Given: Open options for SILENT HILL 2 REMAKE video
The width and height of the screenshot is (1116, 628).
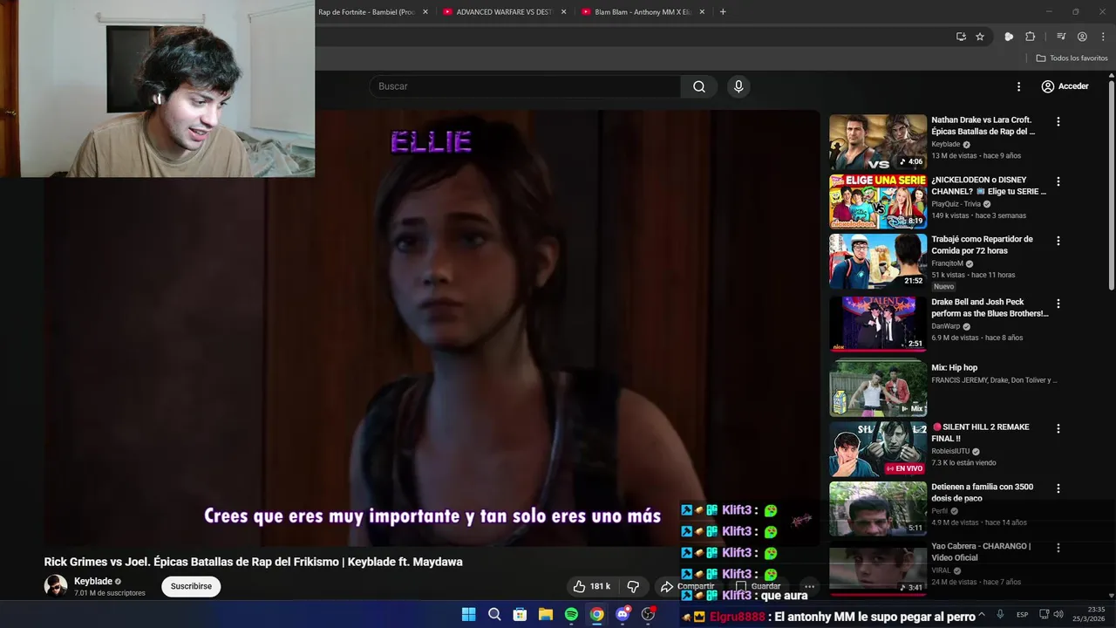Looking at the screenshot, I should coord(1058,429).
